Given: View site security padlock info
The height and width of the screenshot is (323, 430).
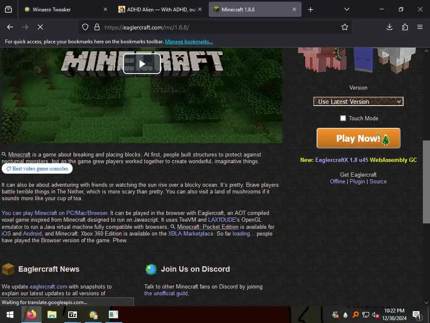Looking at the screenshot, I should (97, 27).
